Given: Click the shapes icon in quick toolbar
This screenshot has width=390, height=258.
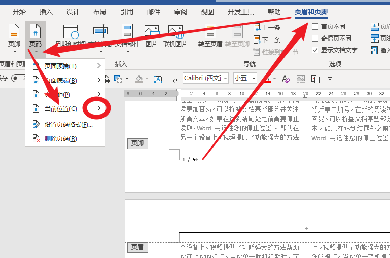Looking at the screenshot, I should (x=118, y=79).
